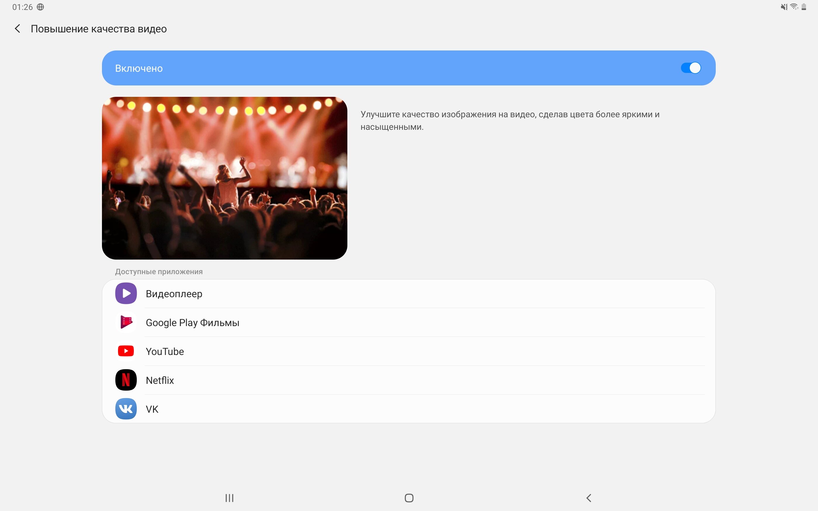Turn off the Включено video enhancer switch

pos(691,68)
